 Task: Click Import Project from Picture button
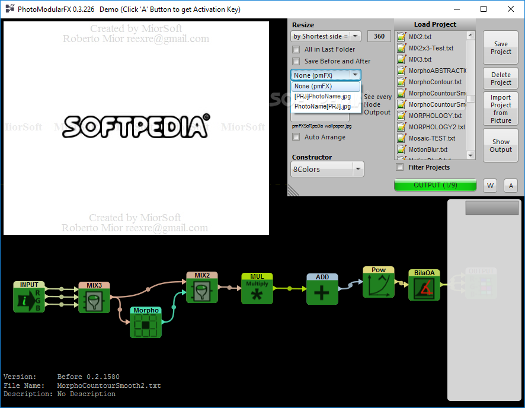tap(501, 109)
